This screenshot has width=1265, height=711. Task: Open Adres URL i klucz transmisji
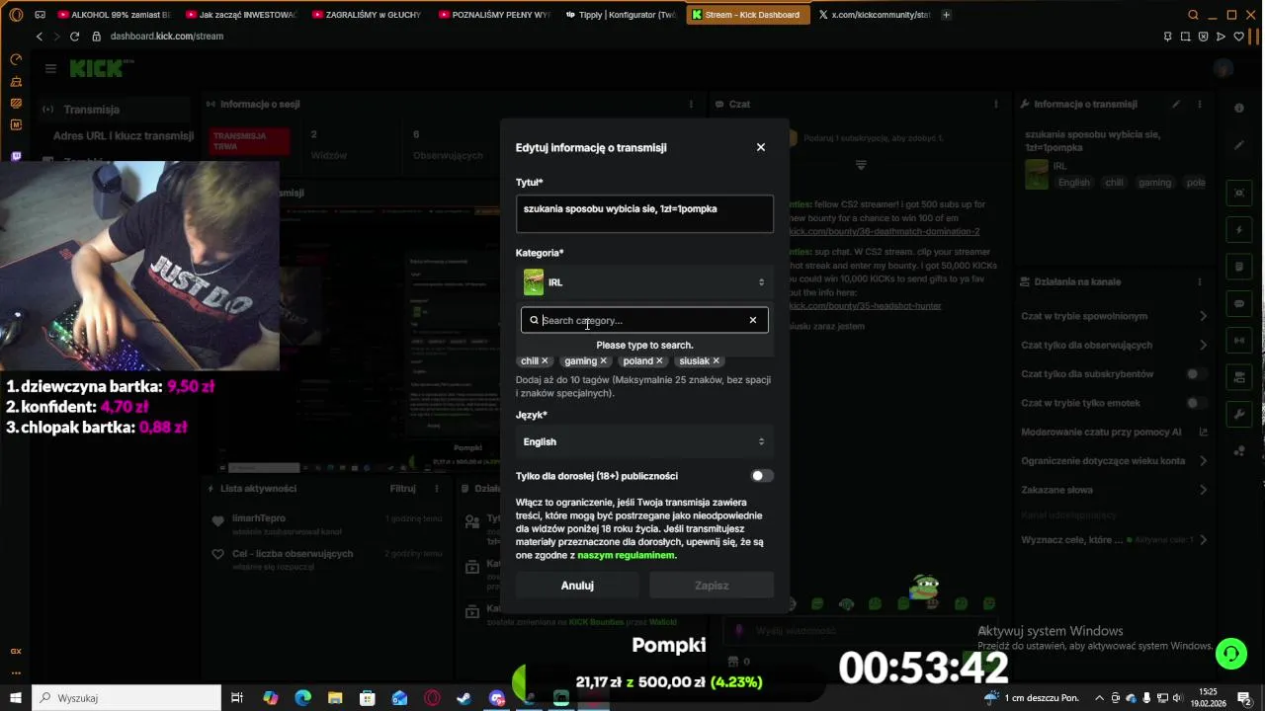(x=124, y=136)
